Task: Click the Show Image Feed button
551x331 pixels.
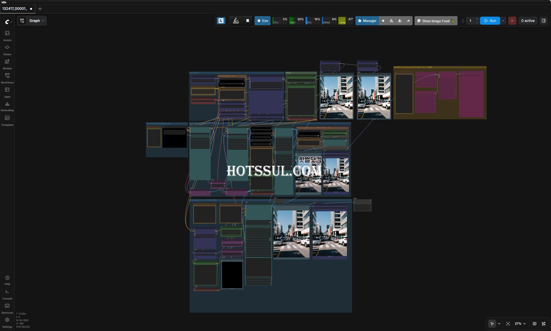Action: [x=436, y=21]
